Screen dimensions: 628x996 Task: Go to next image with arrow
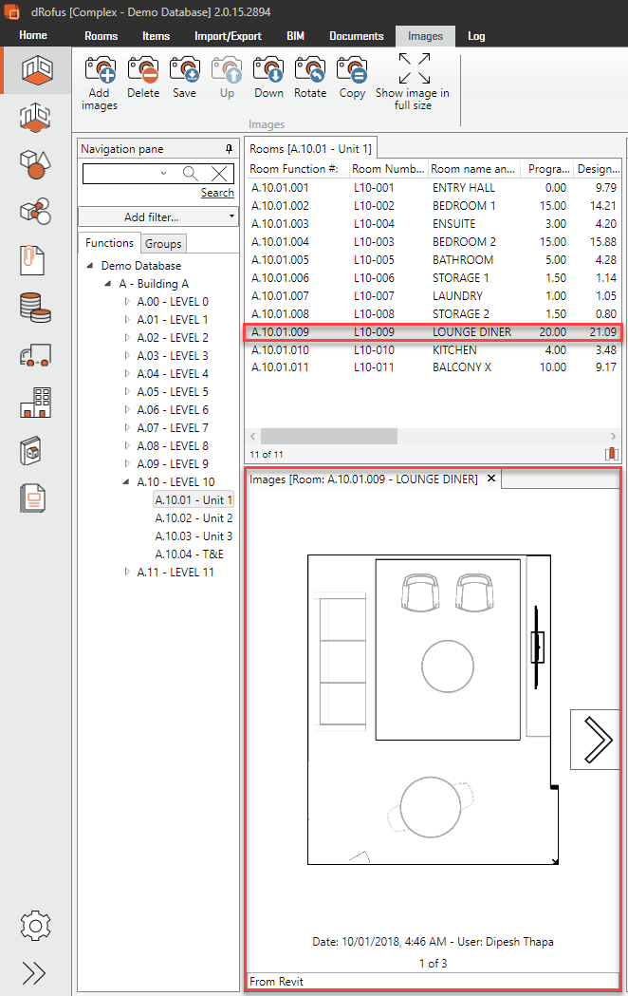pyautogui.click(x=597, y=739)
